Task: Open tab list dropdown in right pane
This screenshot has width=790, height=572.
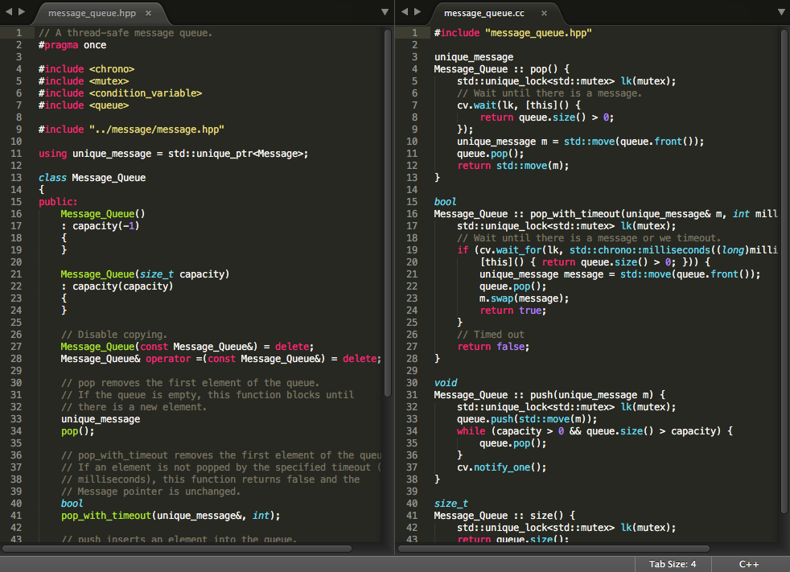Action: (x=780, y=13)
